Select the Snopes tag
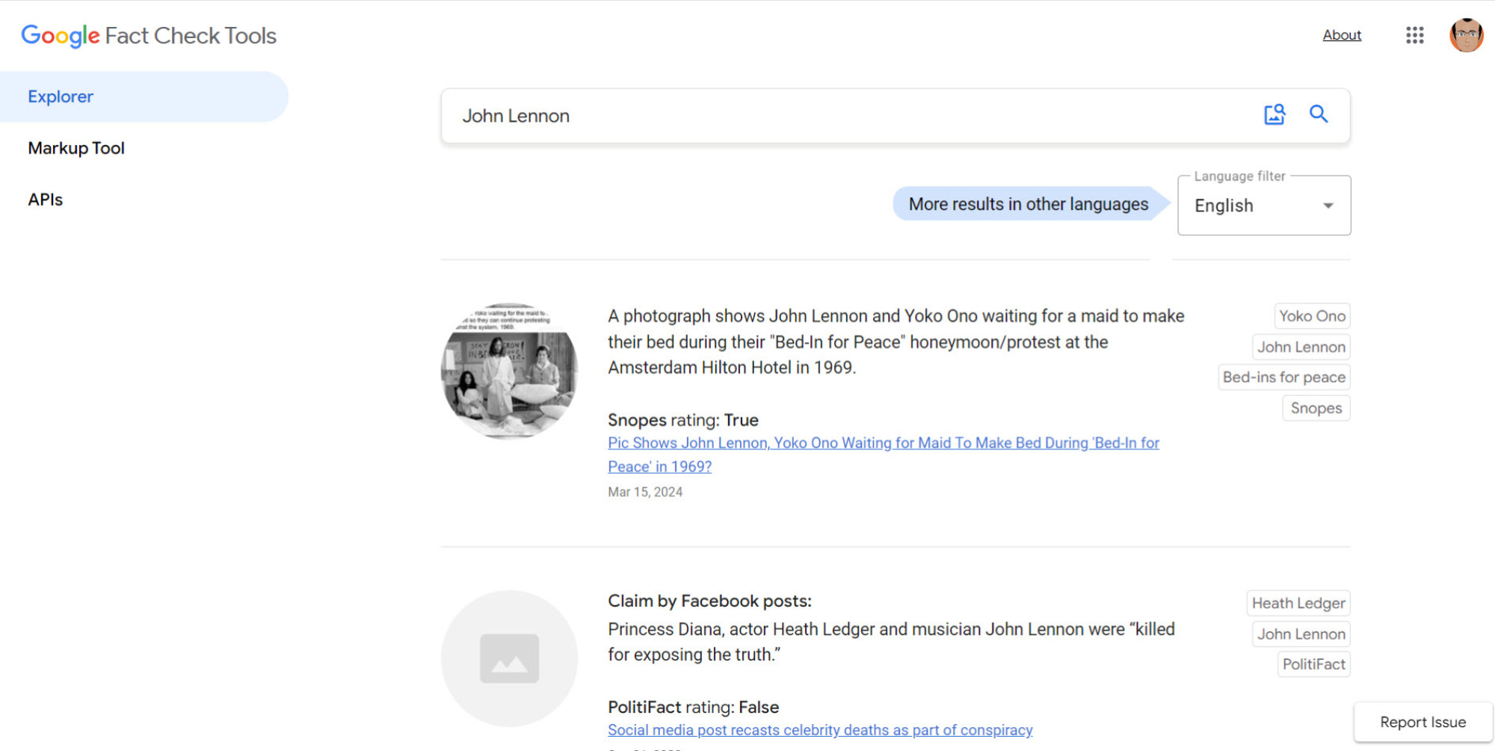The image size is (1495, 751). 1316,408
